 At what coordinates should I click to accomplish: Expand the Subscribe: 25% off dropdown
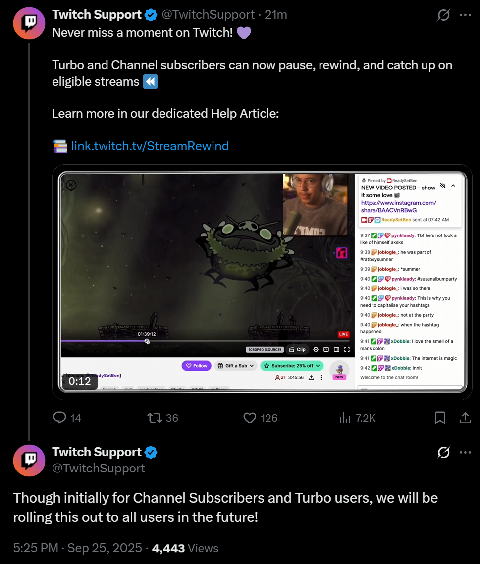[292, 366]
